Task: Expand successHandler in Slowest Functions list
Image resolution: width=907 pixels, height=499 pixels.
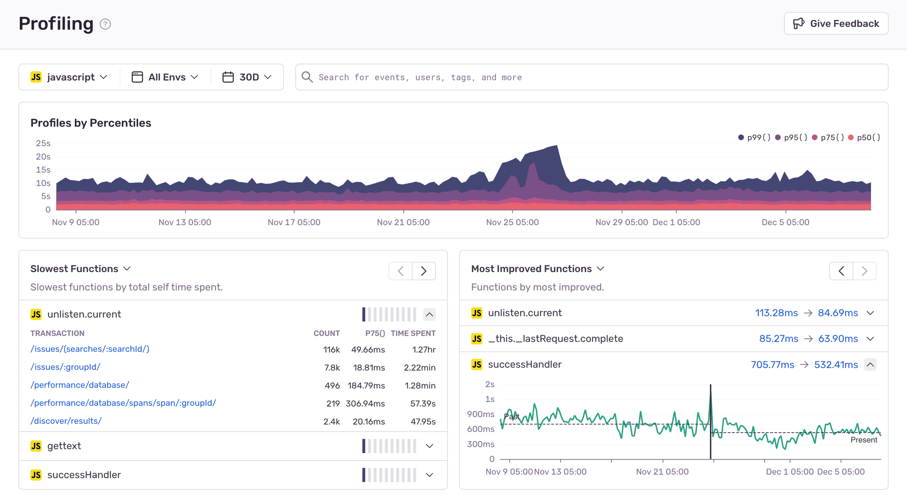Action: [429, 475]
